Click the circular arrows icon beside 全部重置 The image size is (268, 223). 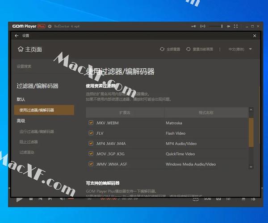coord(162,49)
